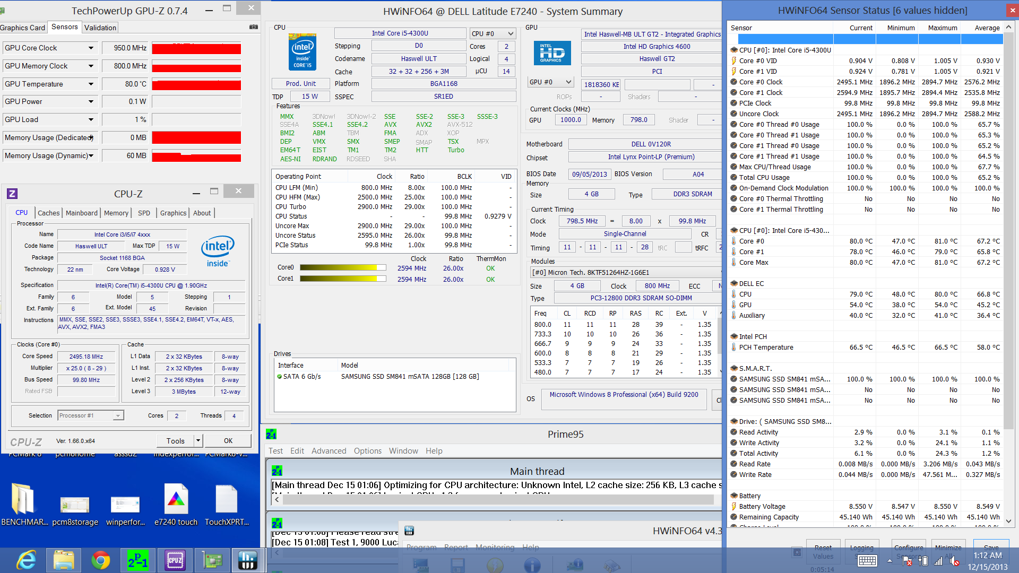Open Prime95 Advanced menu

coord(329,451)
